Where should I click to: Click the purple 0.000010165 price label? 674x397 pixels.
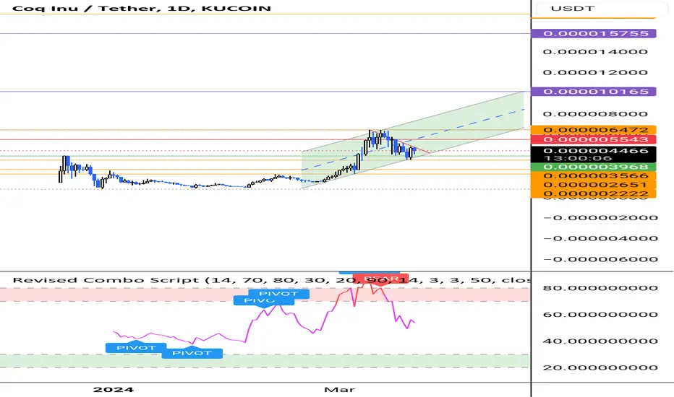(594, 92)
